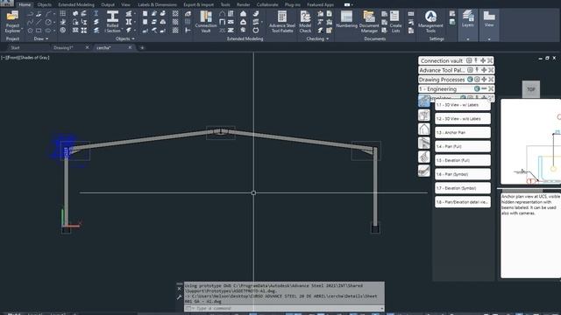Switch to the Drawing1 file tab
Image resolution: width=561 pixels, height=315 pixels.
coord(63,47)
